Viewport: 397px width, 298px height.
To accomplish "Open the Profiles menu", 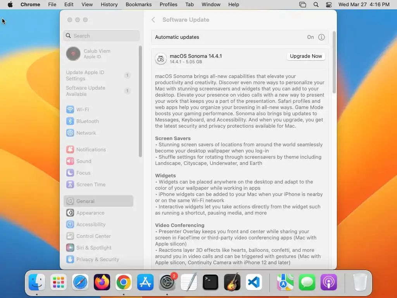I will coord(168,5).
